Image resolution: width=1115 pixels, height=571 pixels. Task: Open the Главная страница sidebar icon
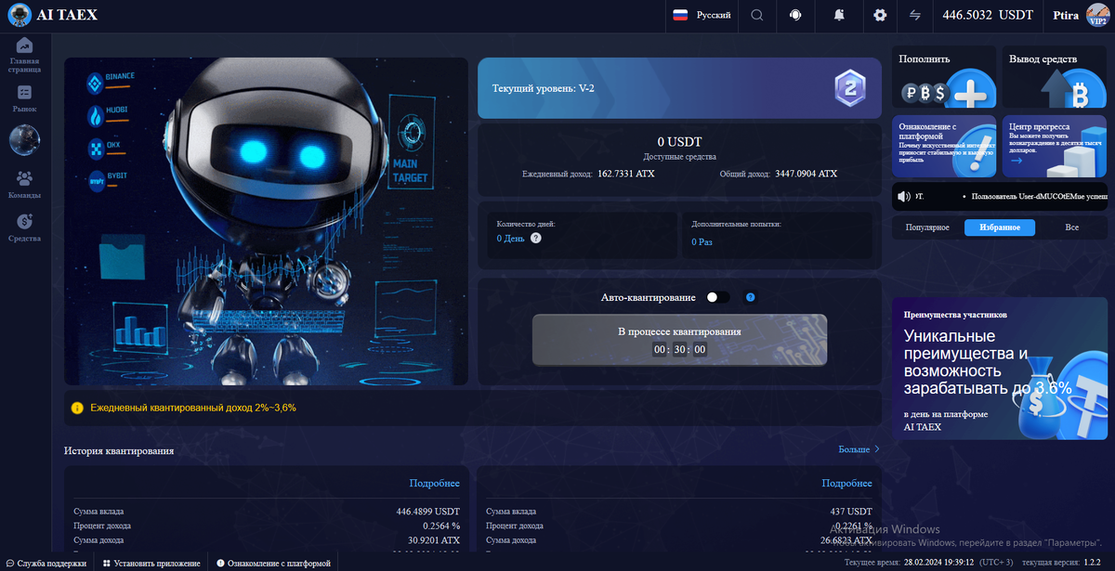[24, 45]
